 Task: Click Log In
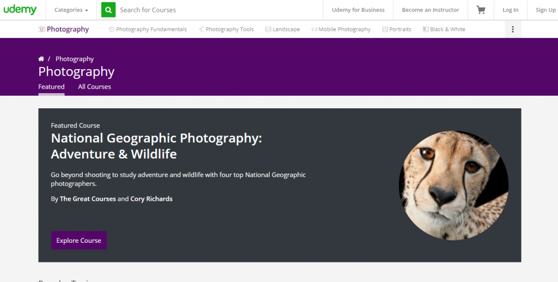[x=510, y=10]
